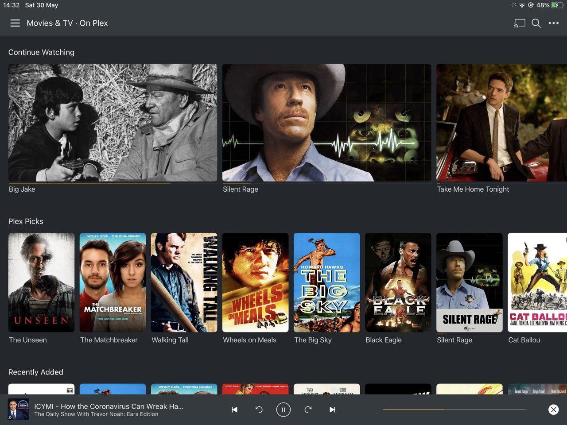Rewind with the skip-back circular arrow
Screen dimensions: 567x425
point(259,410)
